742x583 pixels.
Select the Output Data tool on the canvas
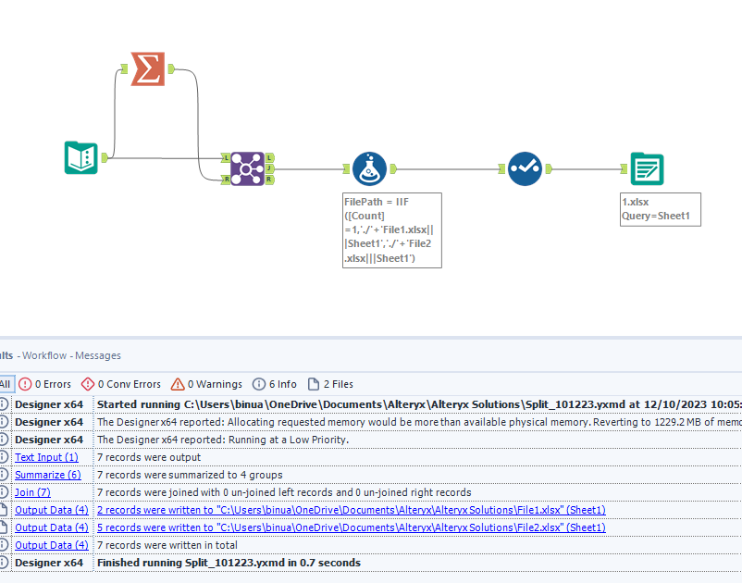click(647, 169)
